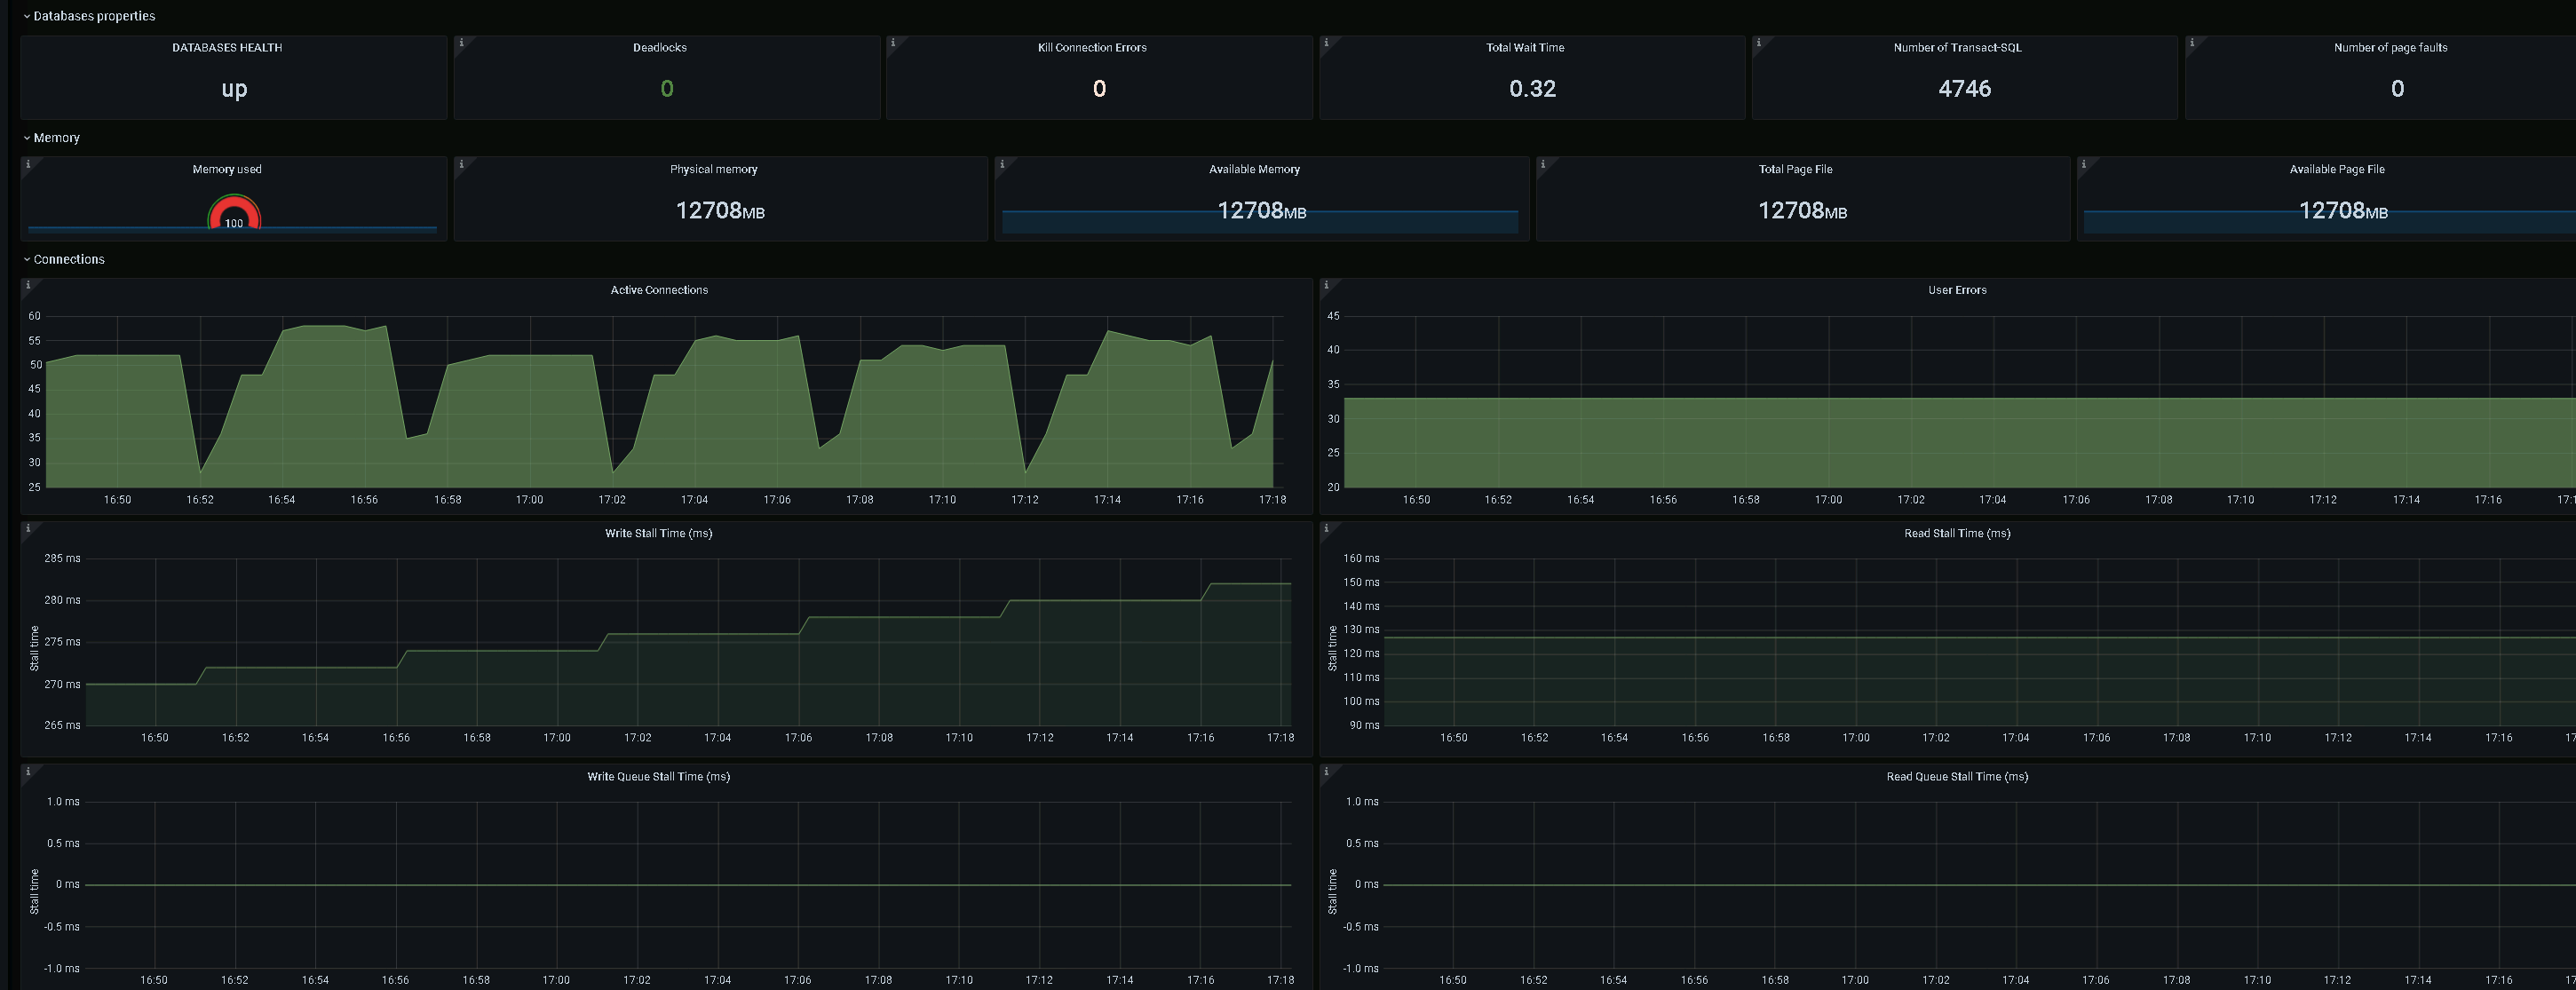This screenshot has width=2576, height=990.
Task: Open info icon on Write Stall Time panel
Action: click(x=28, y=528)
